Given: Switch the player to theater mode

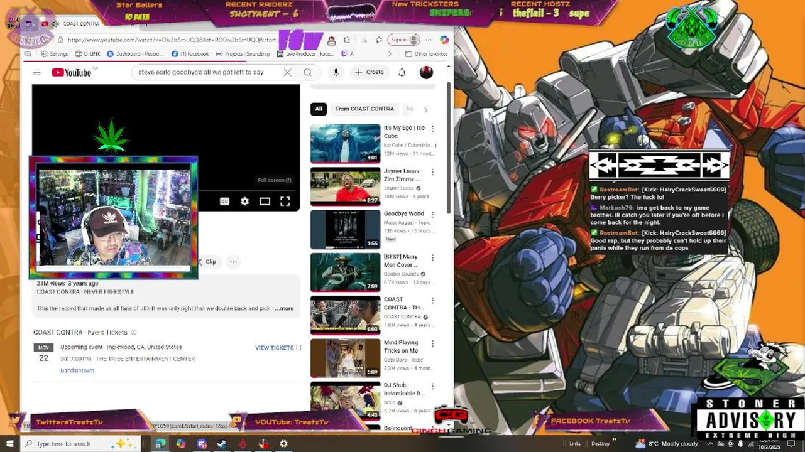Looking at the screenshot, I should [265, 202].
